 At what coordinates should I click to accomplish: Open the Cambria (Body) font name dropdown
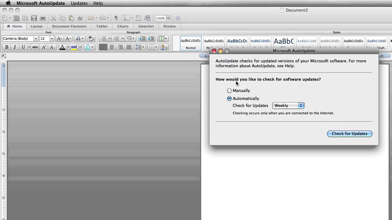36,38
